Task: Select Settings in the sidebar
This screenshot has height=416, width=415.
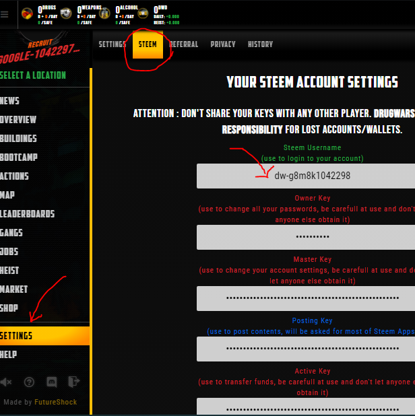Action: coord(44,336)
